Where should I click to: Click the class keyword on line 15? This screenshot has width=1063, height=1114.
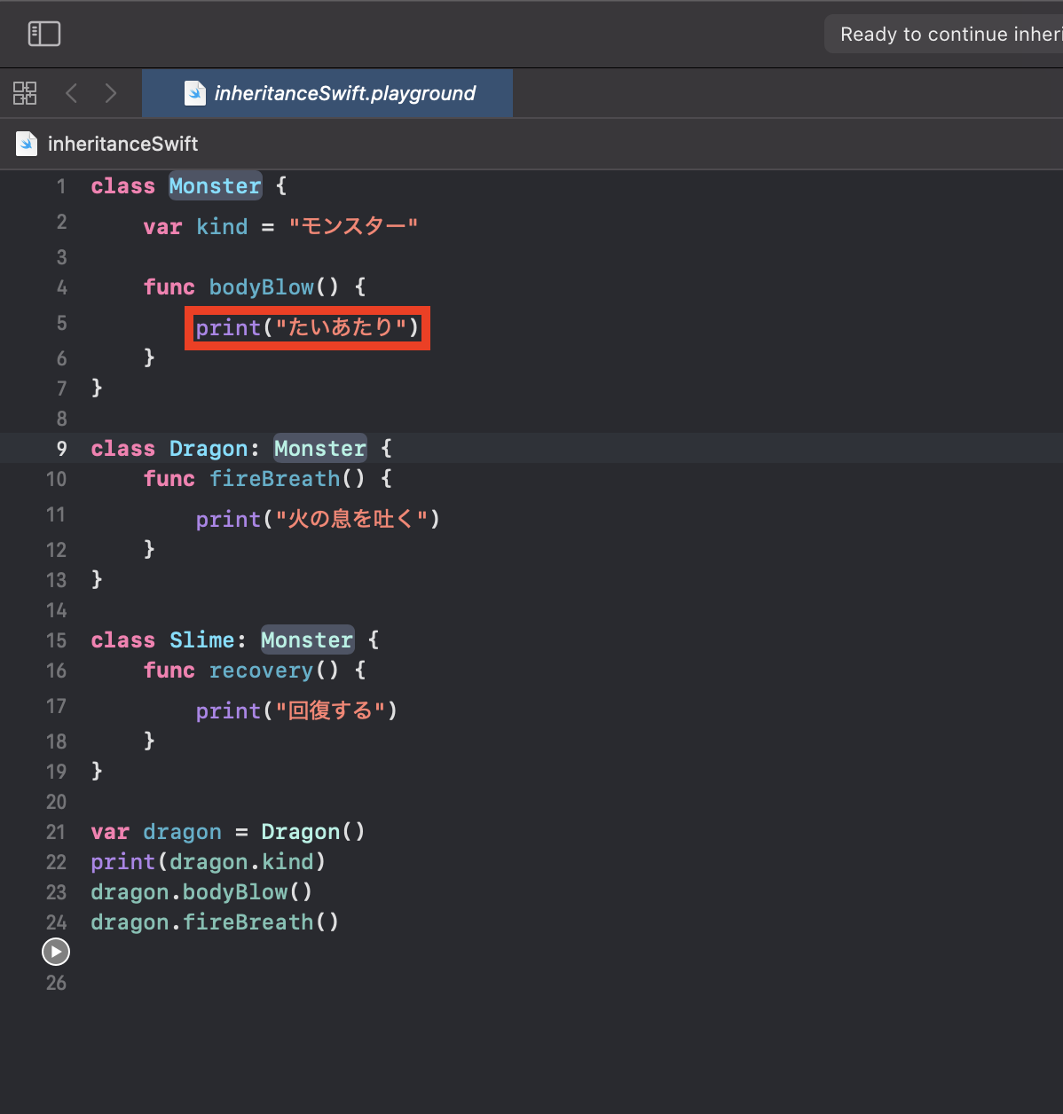122,640
